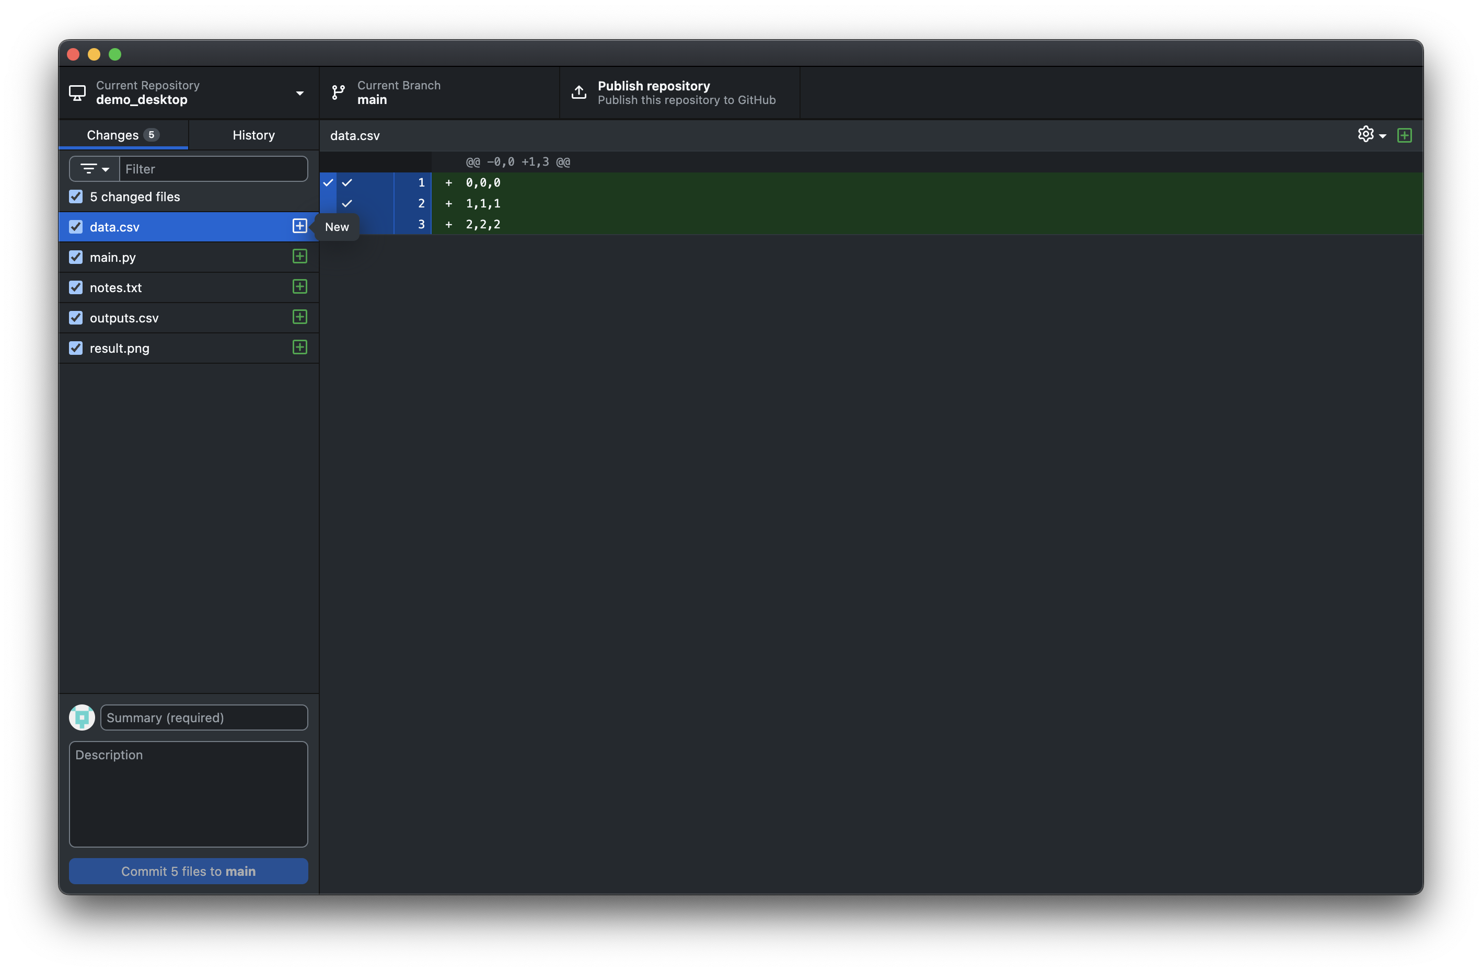Click the diff line containing 2,2,2

pyautogui.click(x=928, y=224)
